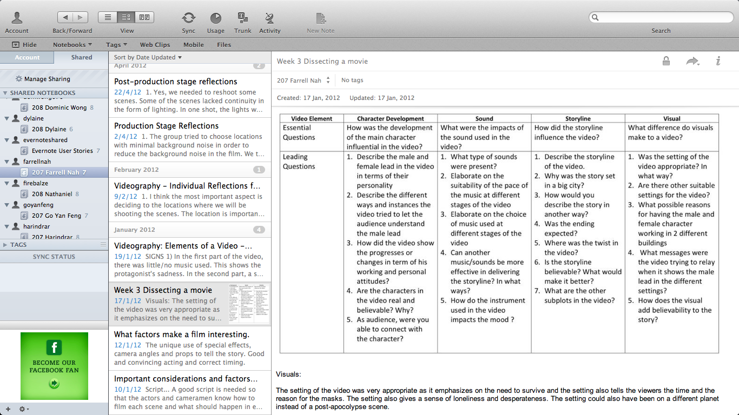
Task: Change notebook via 207 Farrell Nah stepper
Action: pos(328,80)
